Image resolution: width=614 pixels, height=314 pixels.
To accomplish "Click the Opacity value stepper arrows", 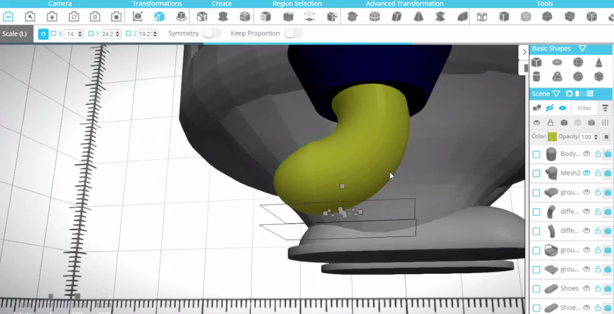I will [596, 137].
